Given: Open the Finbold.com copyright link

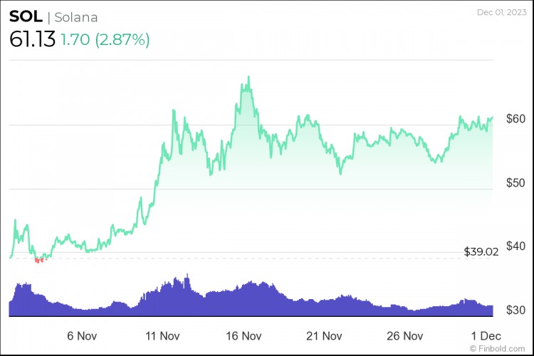Looking at the screenshot, I should click(497, 348).
